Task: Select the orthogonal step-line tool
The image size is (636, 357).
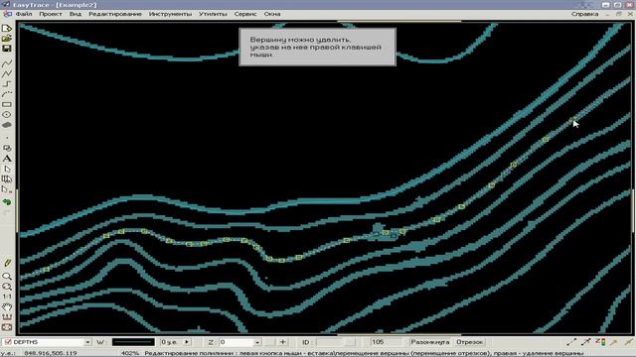Action: point(7,83)
